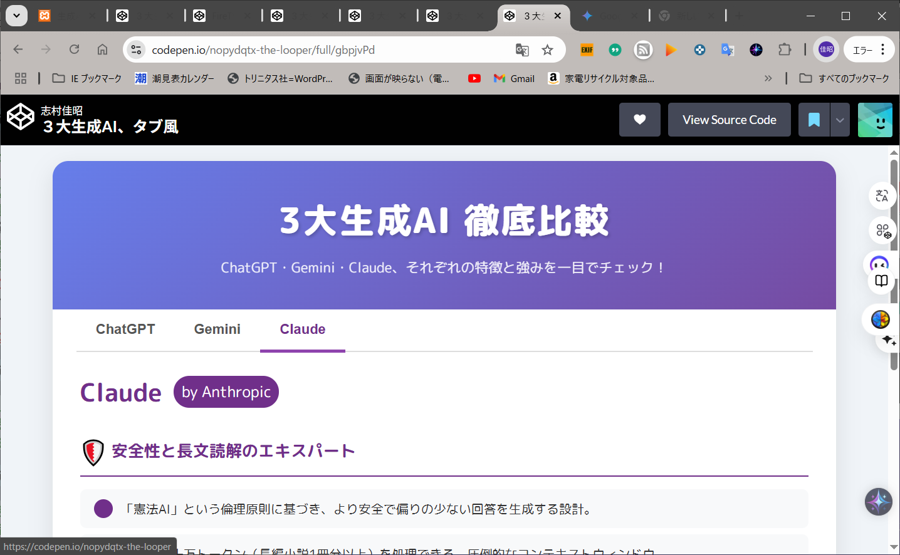Screen dimensions: 900x555
Task: Click the open book reader icon
Action: [882, 281]
